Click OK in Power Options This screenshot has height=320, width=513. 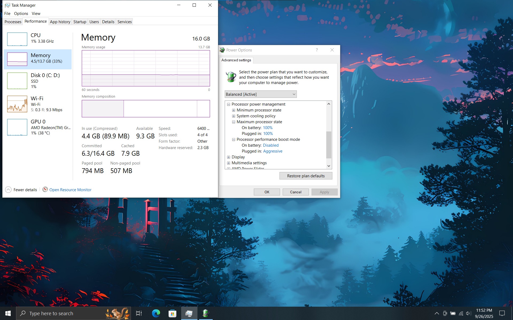point(267,192)
